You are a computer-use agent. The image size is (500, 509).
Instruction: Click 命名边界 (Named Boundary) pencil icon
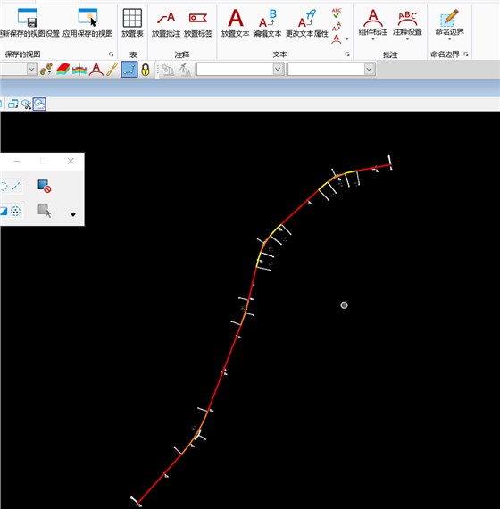[x=450, y=18]
